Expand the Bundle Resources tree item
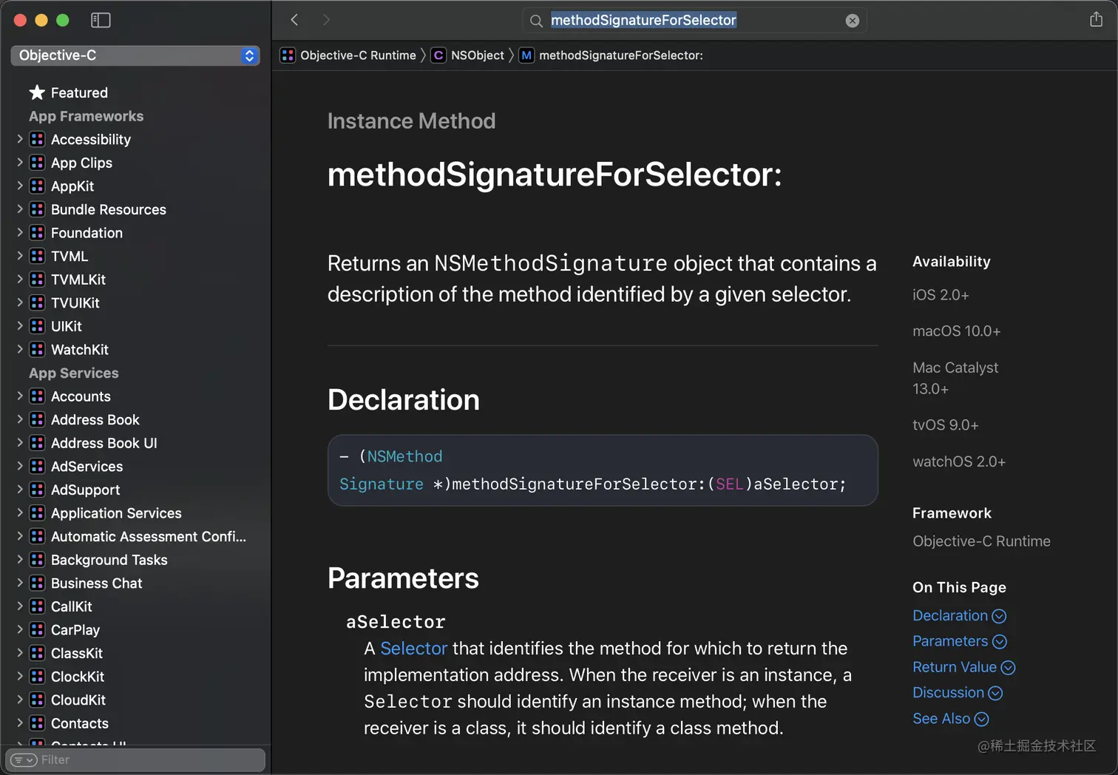1118x775 pixels. click(x=20, y=209)
